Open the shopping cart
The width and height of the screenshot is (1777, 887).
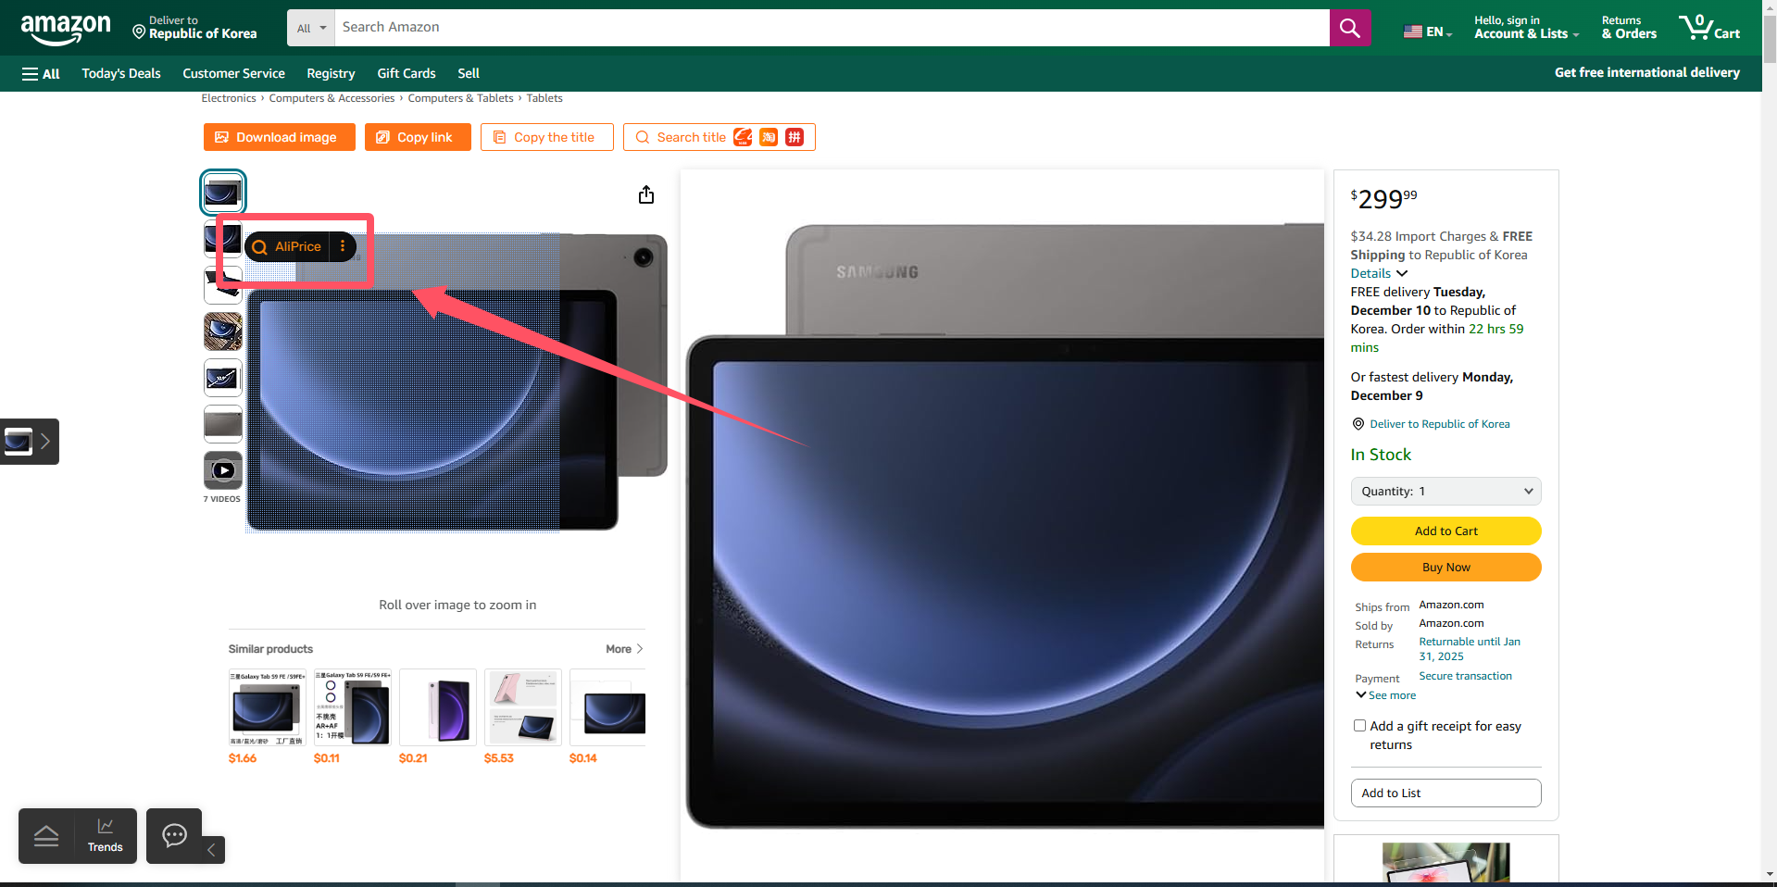[x=1709, y=28]
